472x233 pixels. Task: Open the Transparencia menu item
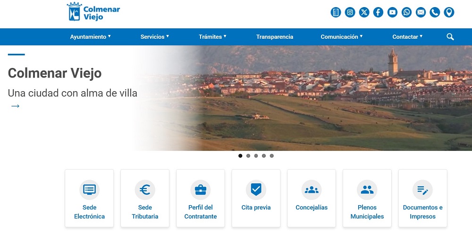click(275, 37)
